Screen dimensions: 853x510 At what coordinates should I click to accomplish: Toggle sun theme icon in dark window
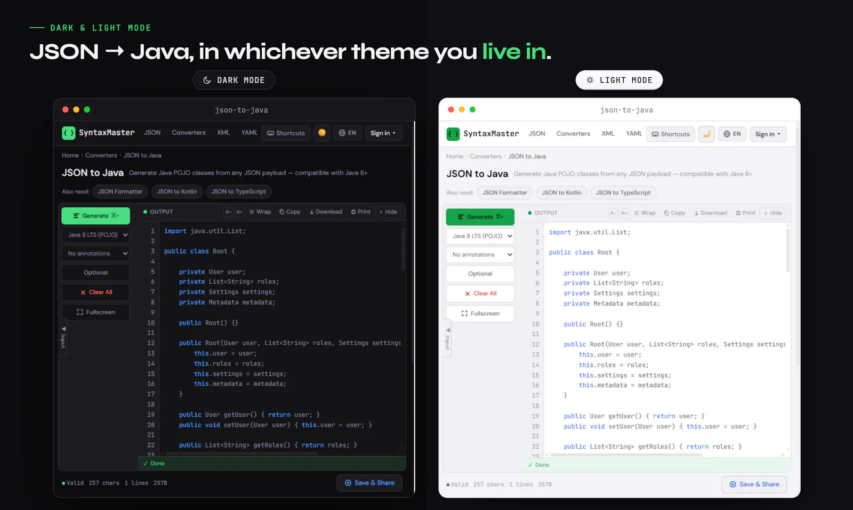point(321,133)
